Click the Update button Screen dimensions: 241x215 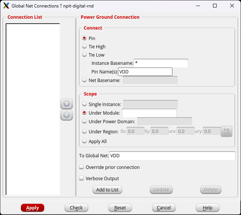[161, 190]
